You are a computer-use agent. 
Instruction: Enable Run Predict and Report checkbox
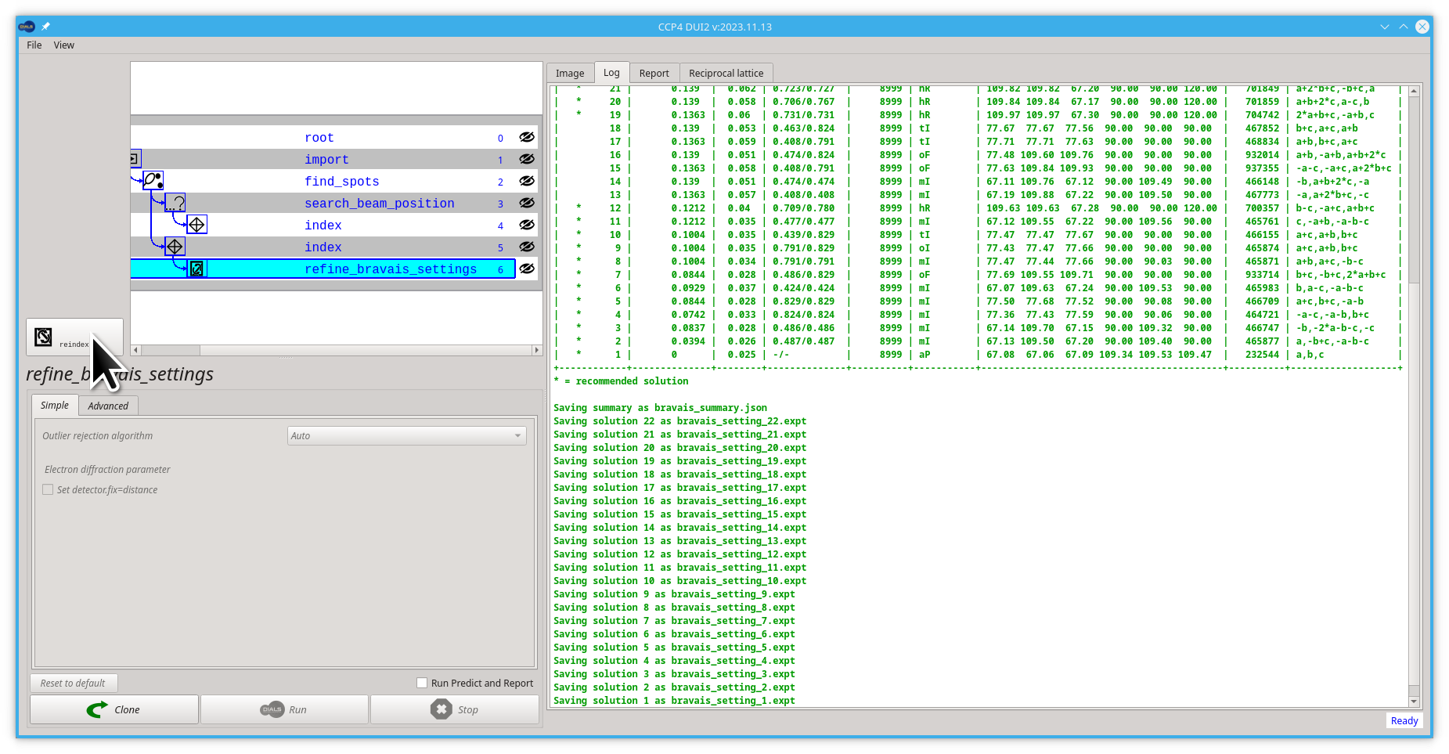pos(422,683)
